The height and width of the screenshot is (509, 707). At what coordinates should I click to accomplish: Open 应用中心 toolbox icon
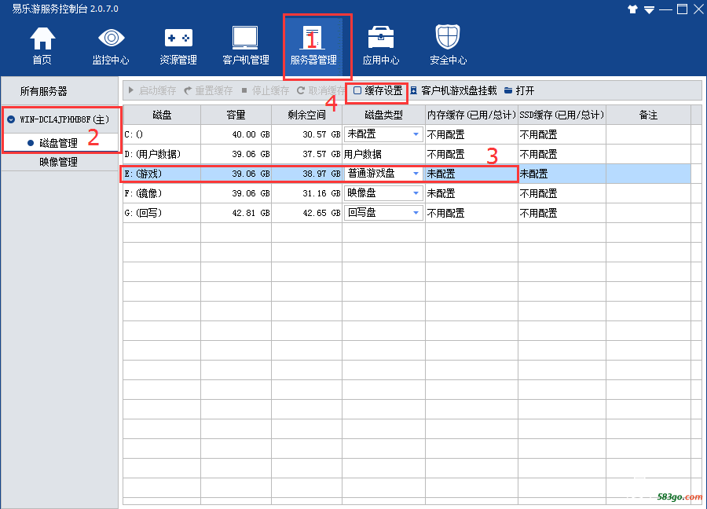(380, 45)
